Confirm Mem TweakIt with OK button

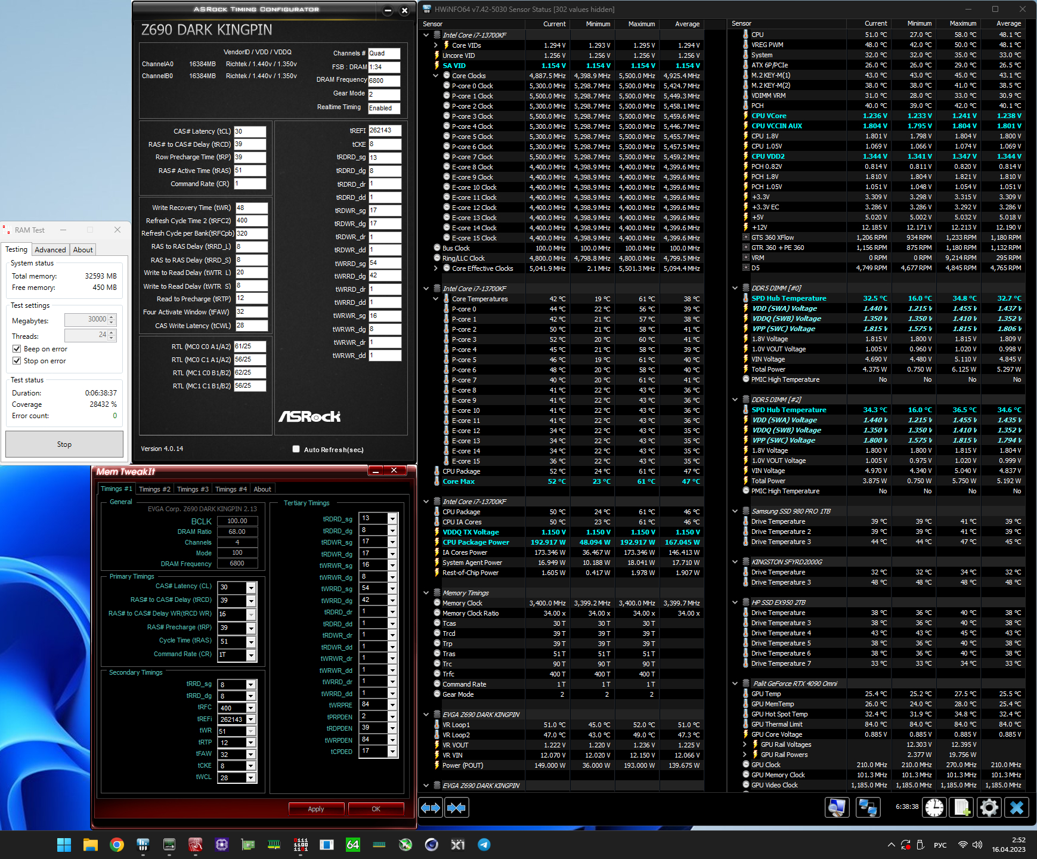pos(376,809)
